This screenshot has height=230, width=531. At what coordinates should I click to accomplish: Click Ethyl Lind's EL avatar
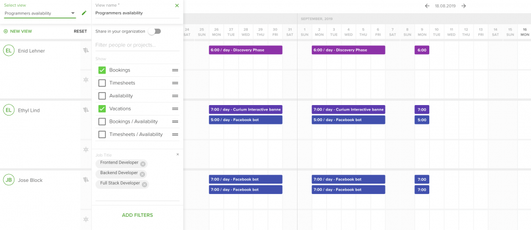click(x=8, y=110)
